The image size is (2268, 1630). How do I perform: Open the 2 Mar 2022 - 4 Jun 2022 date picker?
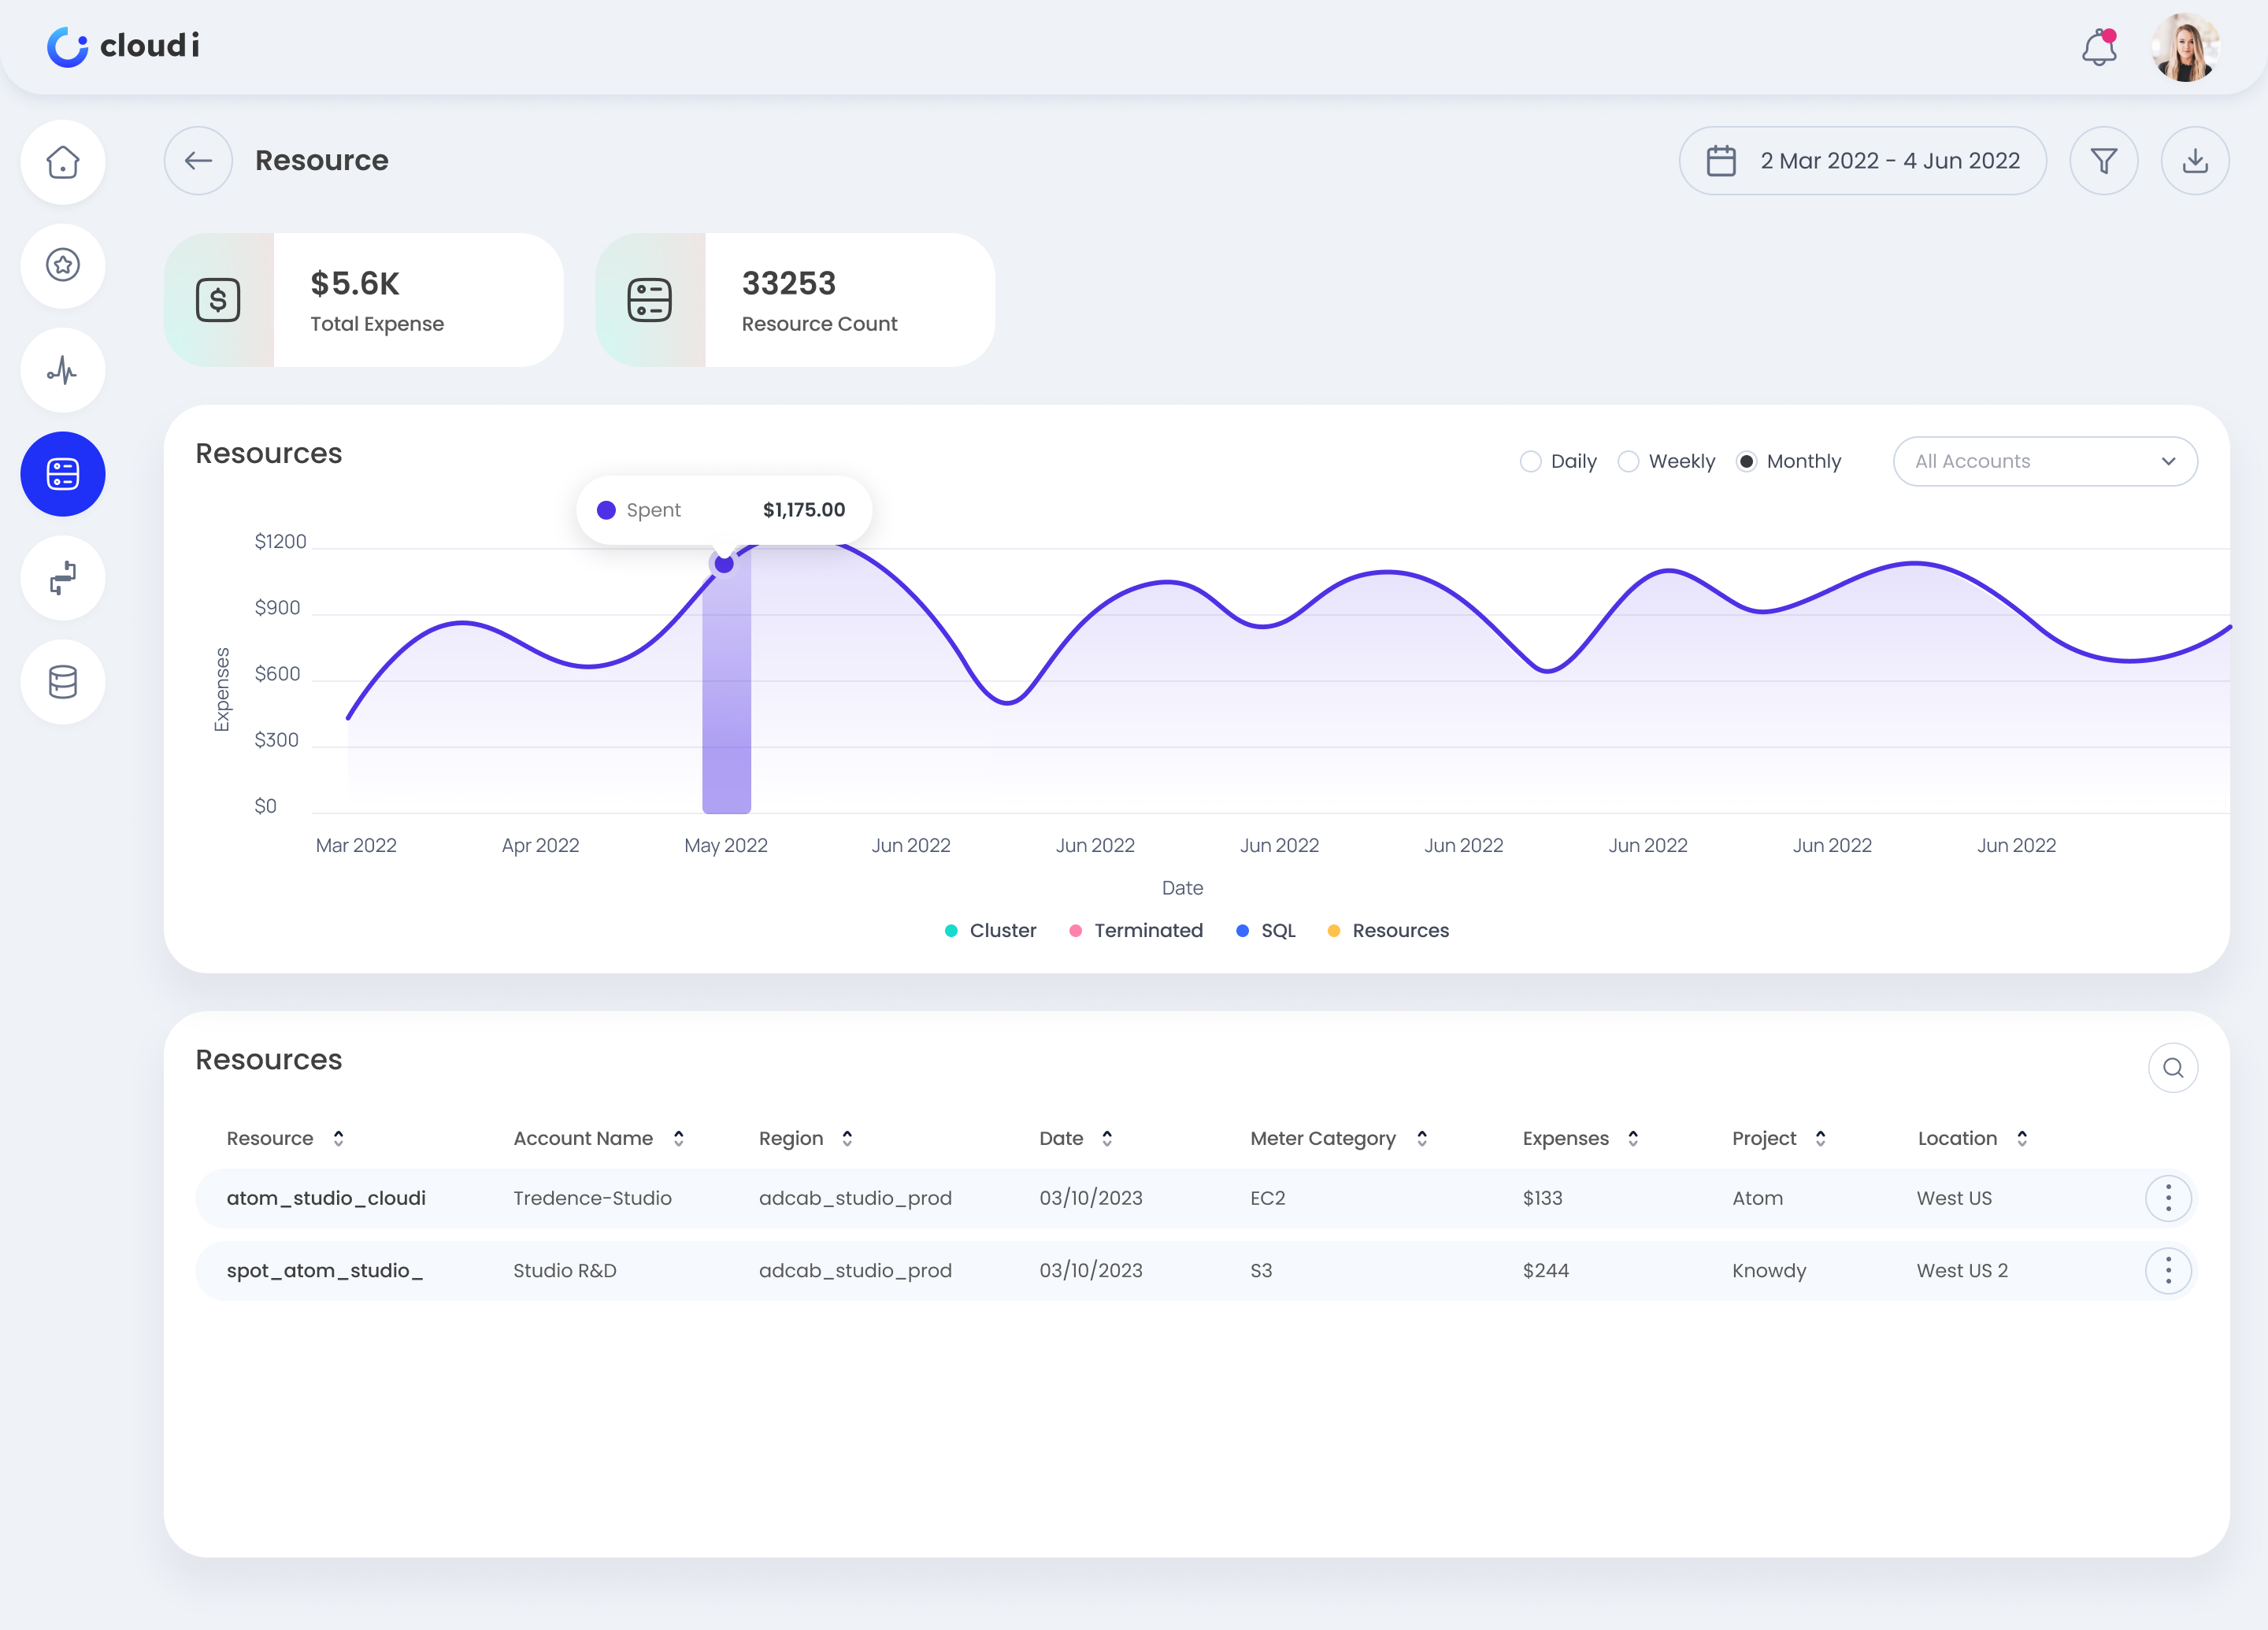point(1862,160)
